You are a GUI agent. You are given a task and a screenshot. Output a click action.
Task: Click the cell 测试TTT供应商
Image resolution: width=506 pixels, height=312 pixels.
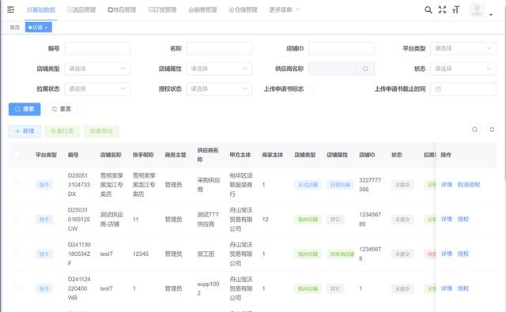(208, 219)
